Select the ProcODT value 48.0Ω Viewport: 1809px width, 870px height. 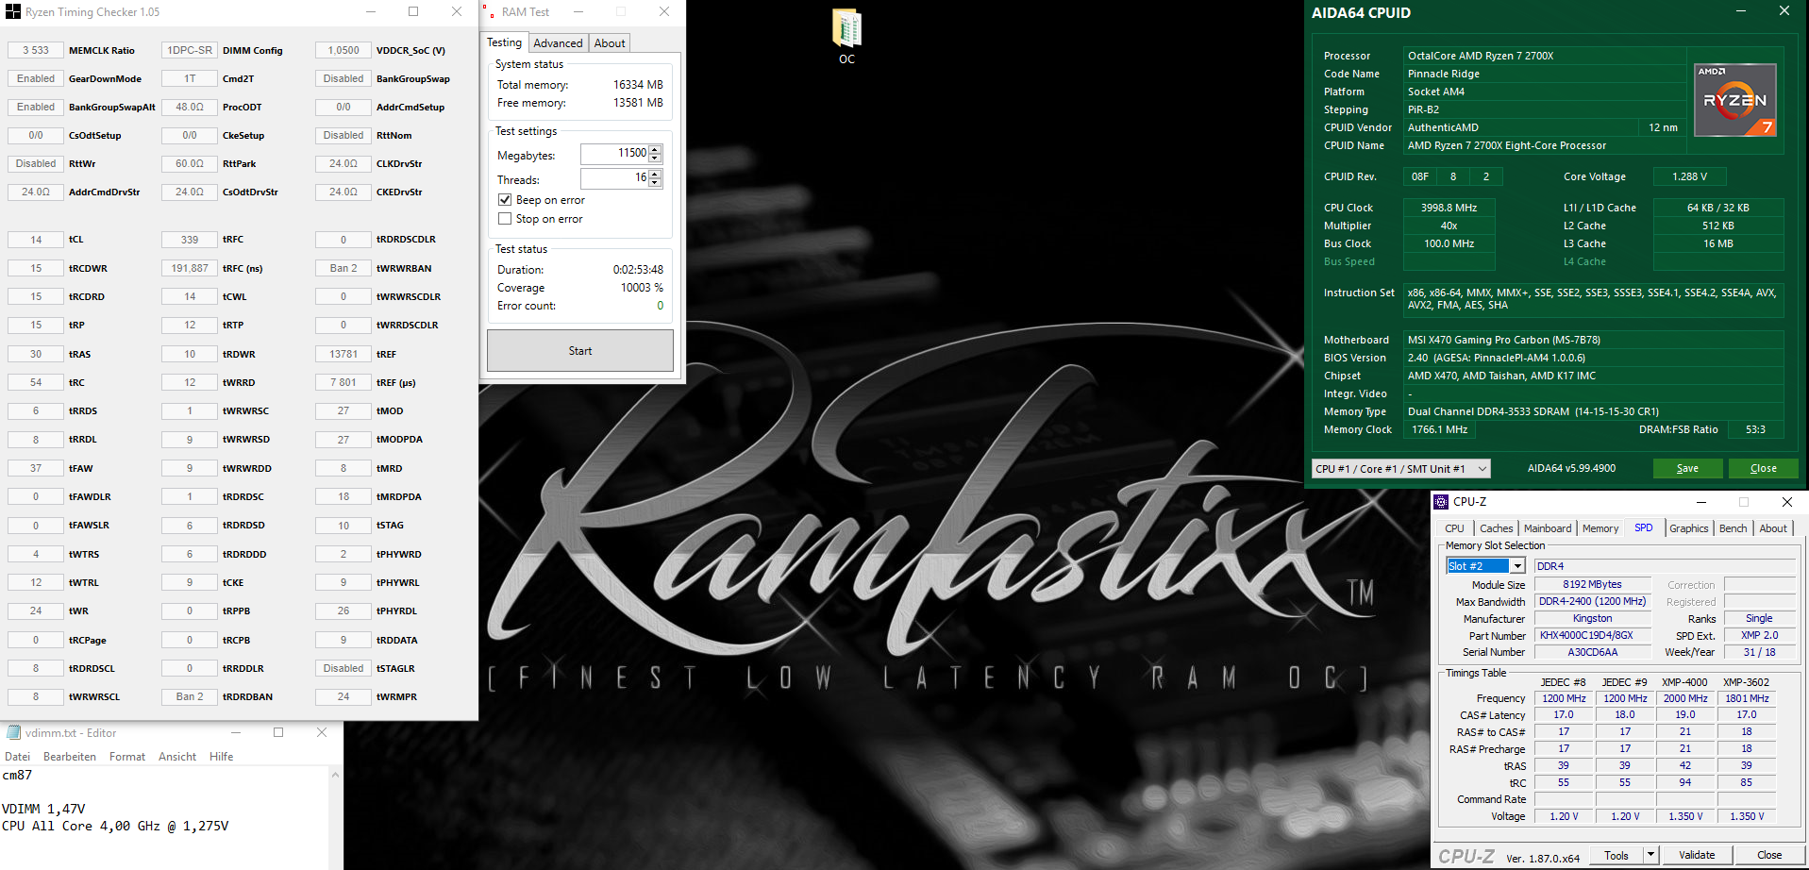190,107
